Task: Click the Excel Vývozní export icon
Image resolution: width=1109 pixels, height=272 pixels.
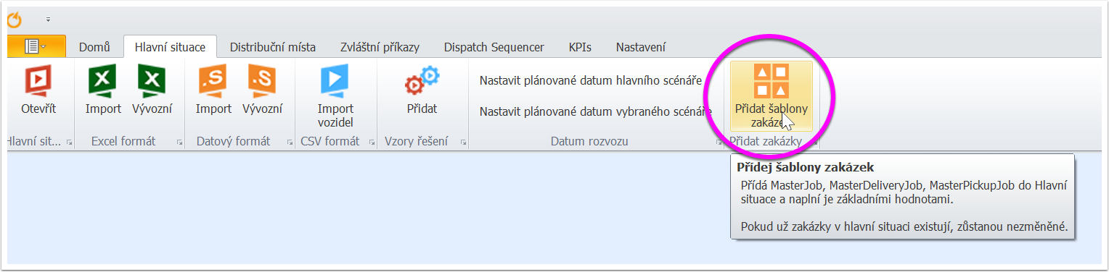Action: click(152, 81)
